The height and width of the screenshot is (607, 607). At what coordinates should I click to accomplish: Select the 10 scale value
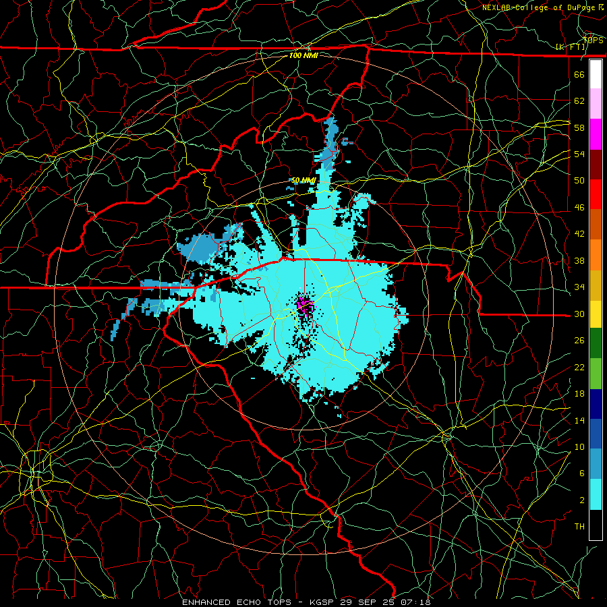[x=579, y=446]
